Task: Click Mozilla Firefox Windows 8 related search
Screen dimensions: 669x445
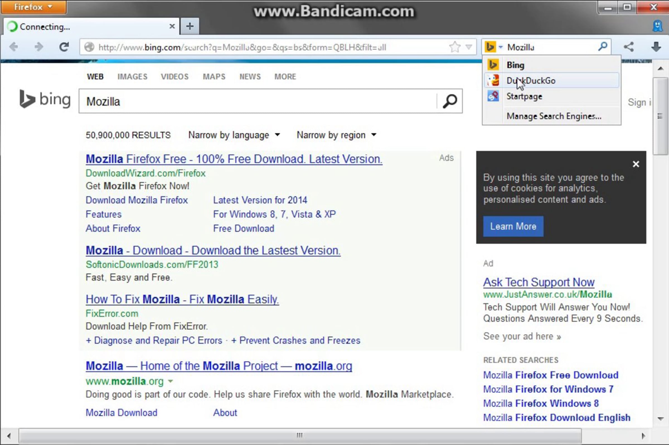Action: (x=541, y=404)
